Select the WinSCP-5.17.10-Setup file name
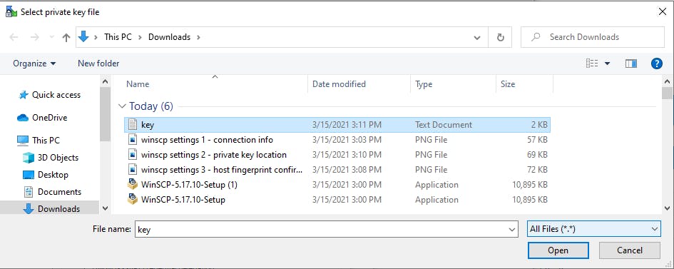 coord(183,200)
